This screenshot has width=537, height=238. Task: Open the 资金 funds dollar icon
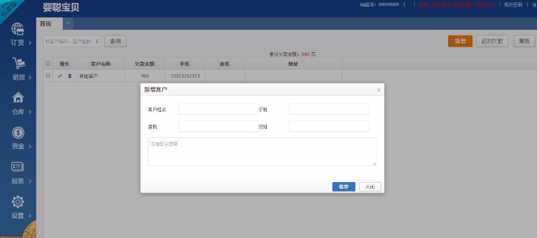(18, 133)
